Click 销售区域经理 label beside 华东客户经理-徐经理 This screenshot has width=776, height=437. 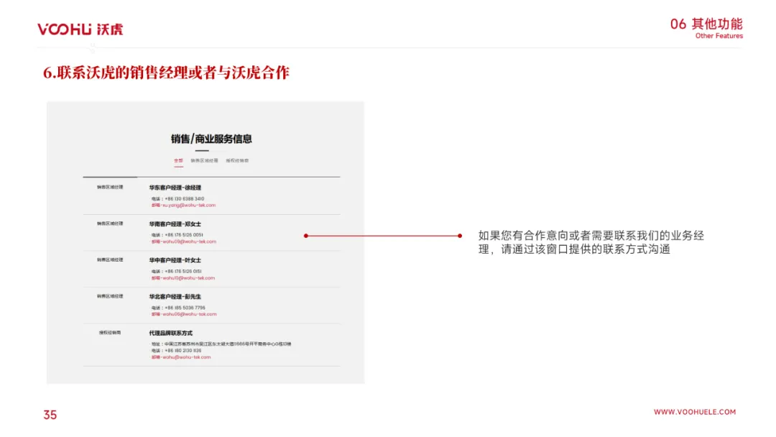click(x=110, y=188)
